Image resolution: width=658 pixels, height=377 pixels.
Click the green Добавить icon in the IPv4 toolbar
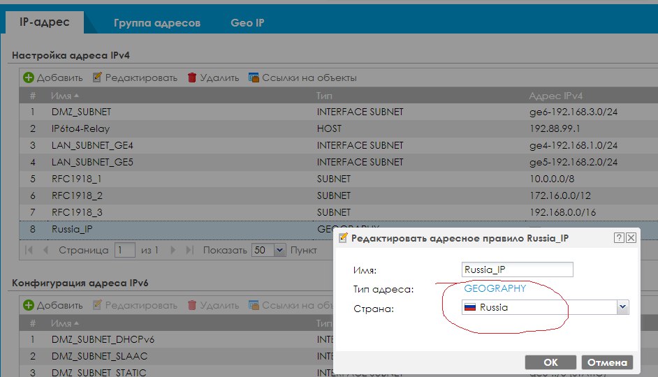pyautogui.click(x=29, y=77)
